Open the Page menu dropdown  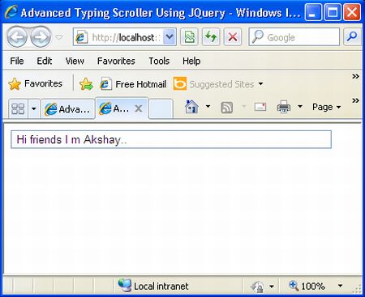[326, 107]
